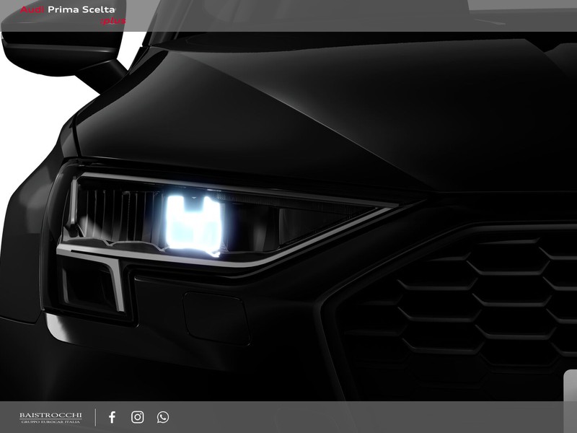
Task: Open the Facebook page icon
Action: coord(112,417)
